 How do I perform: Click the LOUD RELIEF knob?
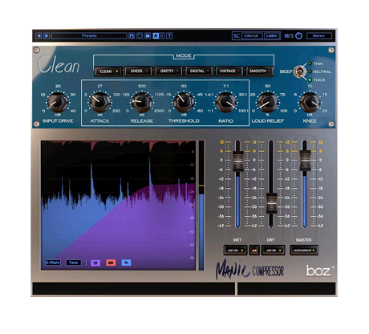point(268,102)
